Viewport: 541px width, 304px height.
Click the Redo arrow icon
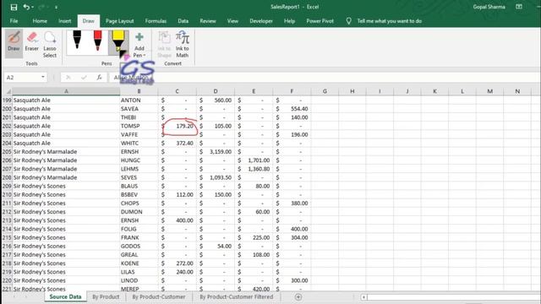pos(41,7)
